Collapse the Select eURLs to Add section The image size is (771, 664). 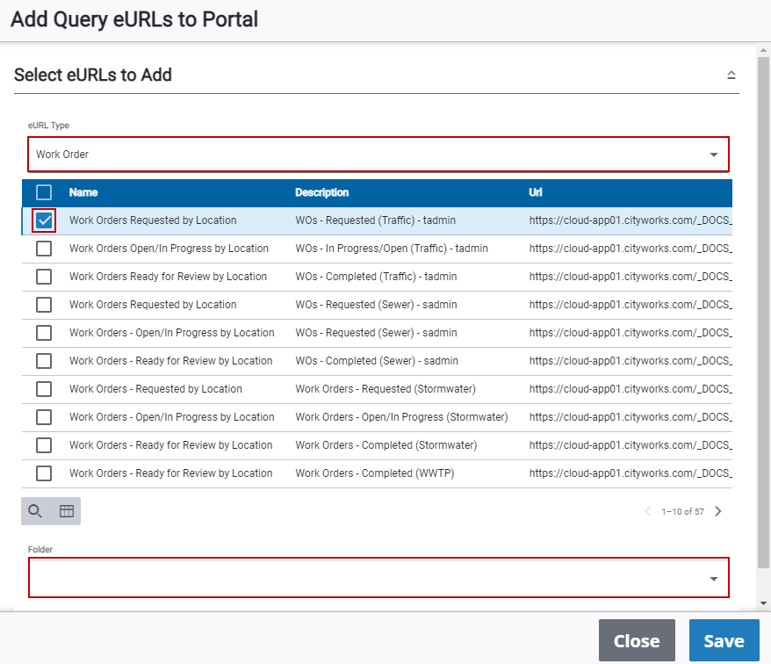(731, 76)
